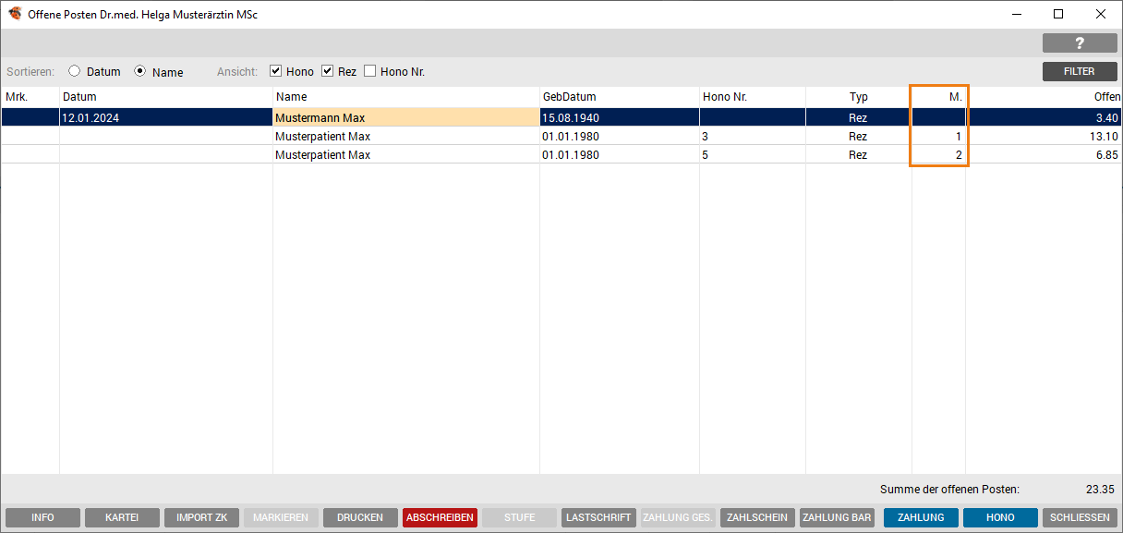The width and height of the screenshot is (1123, 533).
Task: Open the KARTEI patient file
Action: point(122,518)
